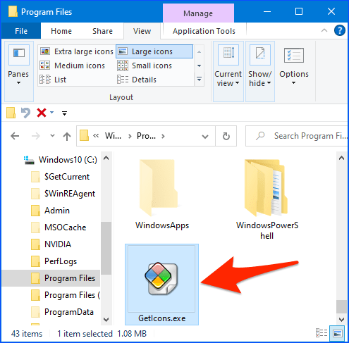Click navigation pane scrollbar thumb
This screenshot has height=343, width=349.
pos(106,248)
